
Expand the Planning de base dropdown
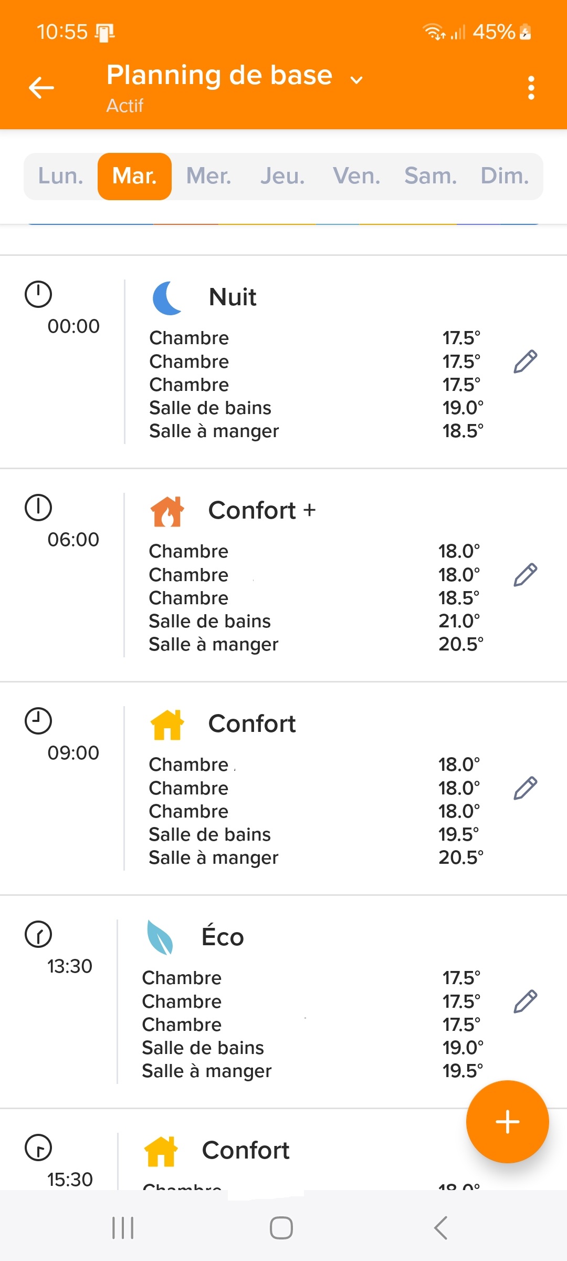pyautogui.click(x=356, y=80)
